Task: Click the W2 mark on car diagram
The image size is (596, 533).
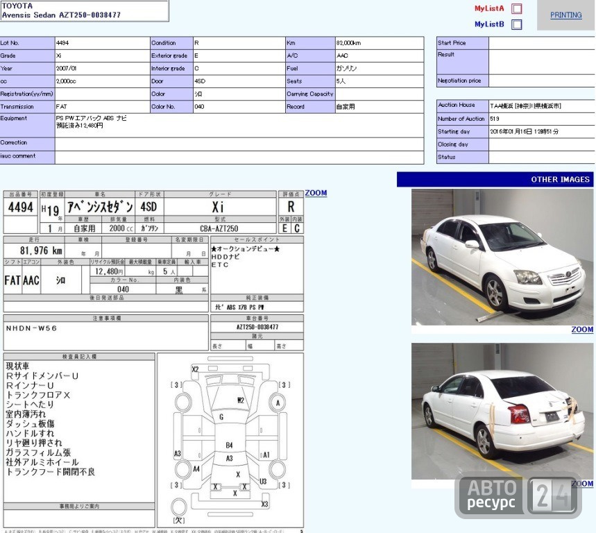Action: coord(241,400)
